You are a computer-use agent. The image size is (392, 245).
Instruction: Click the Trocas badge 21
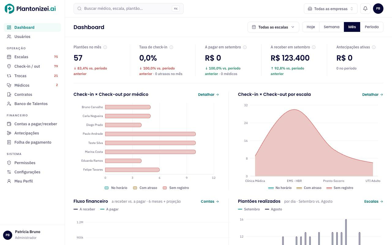point(56,76)
